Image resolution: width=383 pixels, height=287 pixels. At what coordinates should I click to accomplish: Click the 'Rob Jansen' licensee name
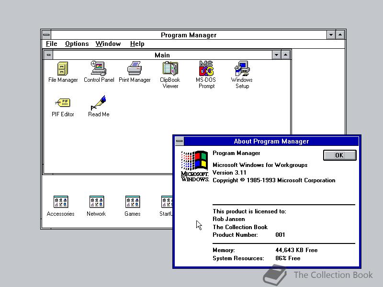(x=229, y=219)
